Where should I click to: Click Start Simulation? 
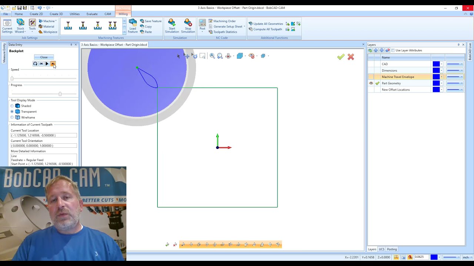[x=172, y=26]
